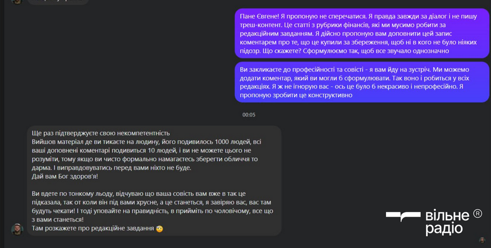Click the white Вільне радіо logo mark
491x248 pixels.
pos(403,217)
